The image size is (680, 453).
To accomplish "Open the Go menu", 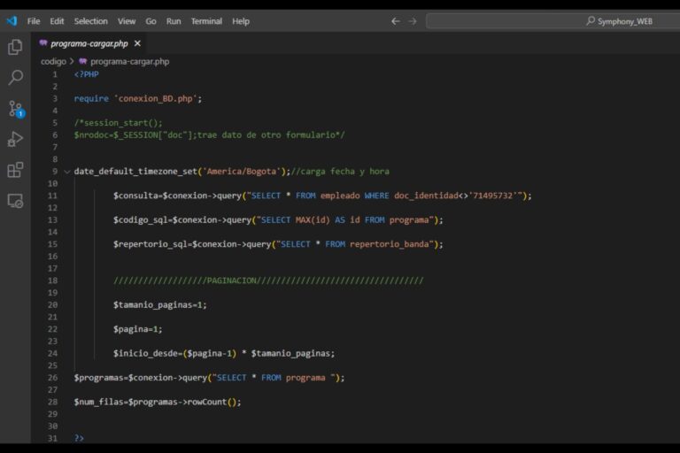I will tap(151, 21).
